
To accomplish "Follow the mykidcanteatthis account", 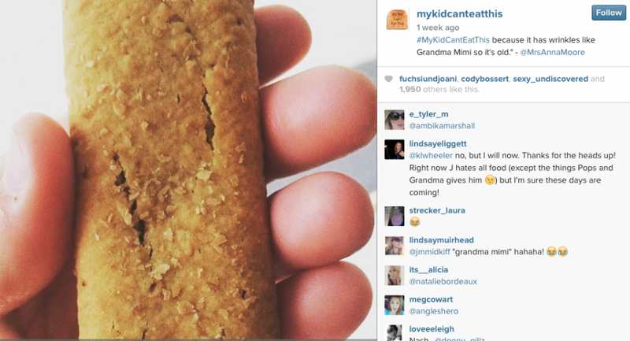I will [609, 13].
